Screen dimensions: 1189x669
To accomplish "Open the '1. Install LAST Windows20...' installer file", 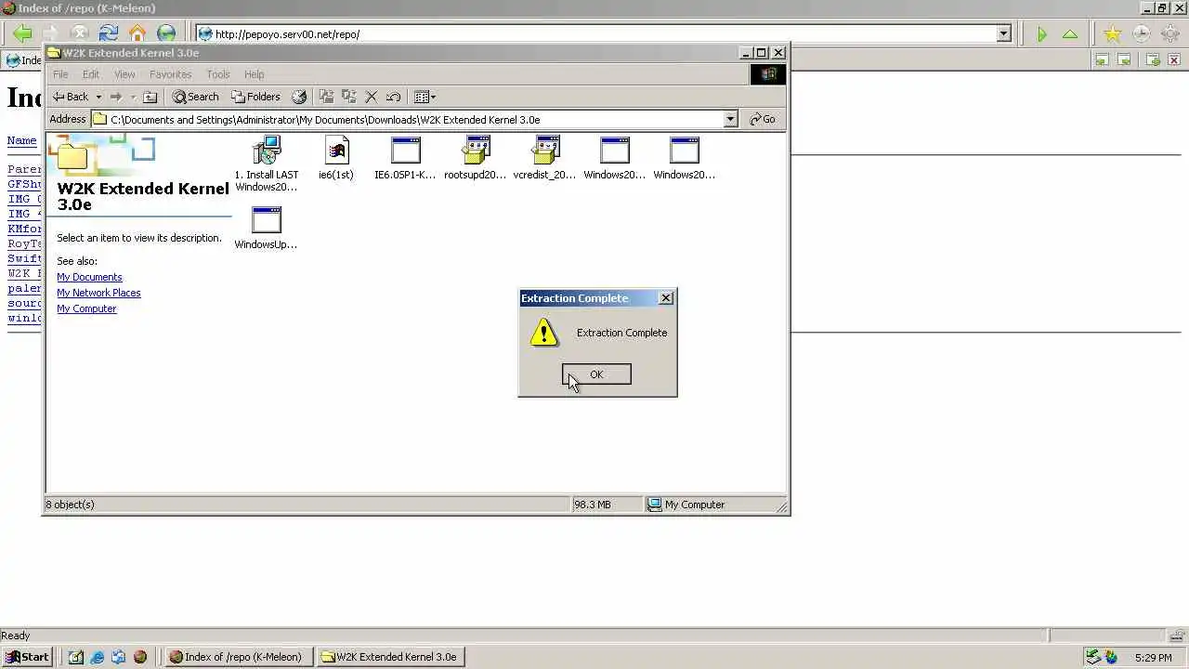I will [x=267, y=164].
